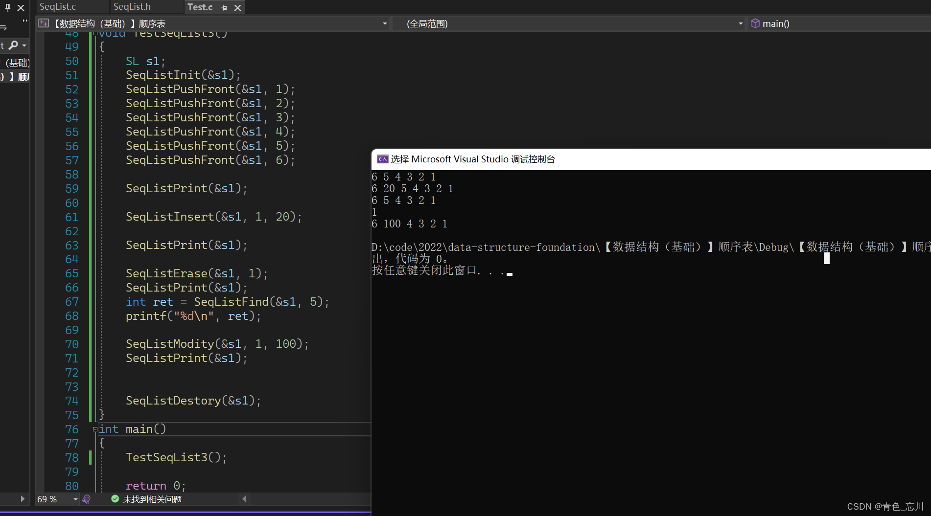
Task: Open the main() member dropdown
Action: (839, 23)
